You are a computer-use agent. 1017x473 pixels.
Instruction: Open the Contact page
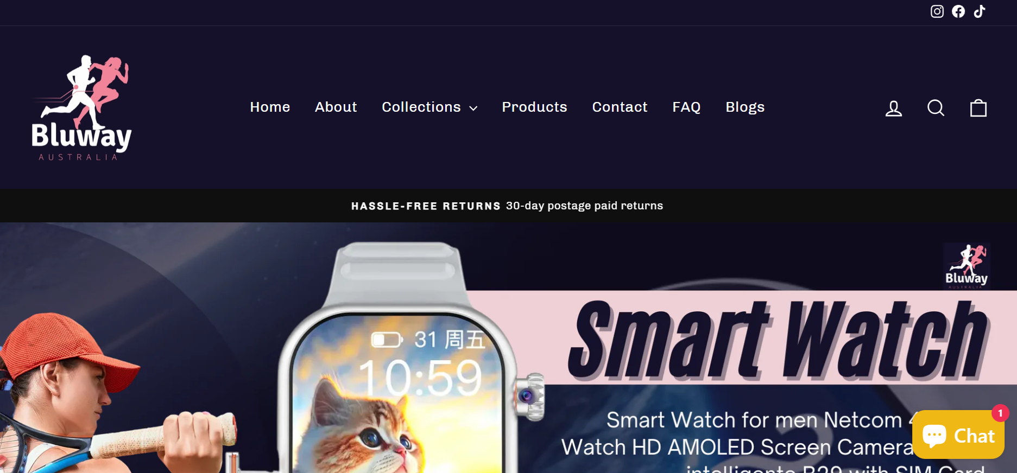click(620, 107)
